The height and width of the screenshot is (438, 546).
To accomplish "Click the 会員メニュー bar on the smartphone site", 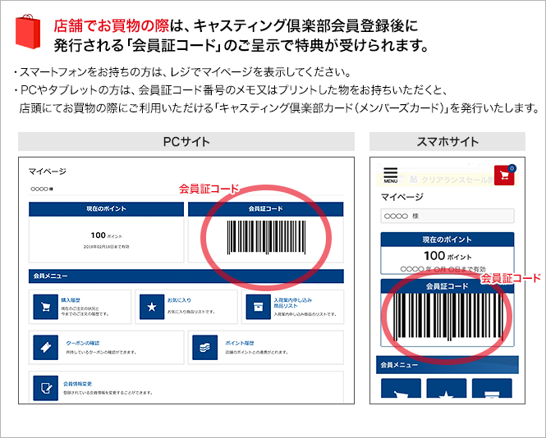I will [447, 365].
